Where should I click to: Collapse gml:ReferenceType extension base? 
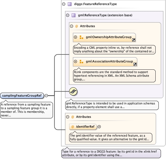67,15
